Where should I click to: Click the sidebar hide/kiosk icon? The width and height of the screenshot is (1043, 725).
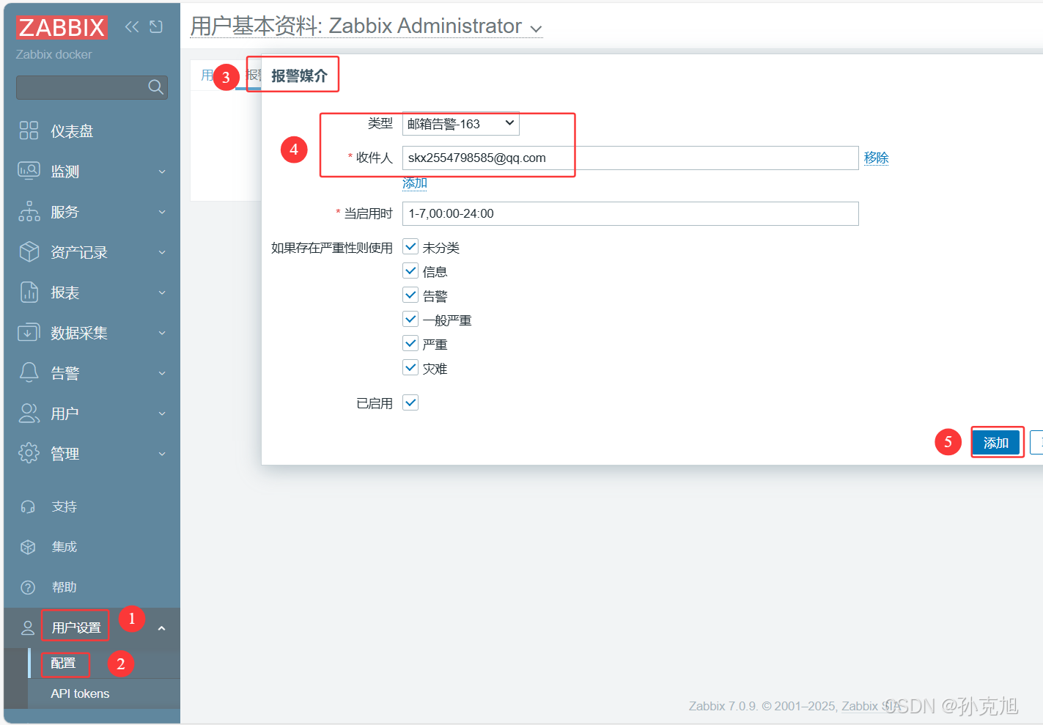[x=156, y=27]
